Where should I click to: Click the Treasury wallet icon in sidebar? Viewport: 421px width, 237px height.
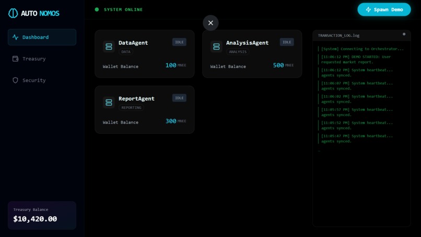tap(15, 59)
